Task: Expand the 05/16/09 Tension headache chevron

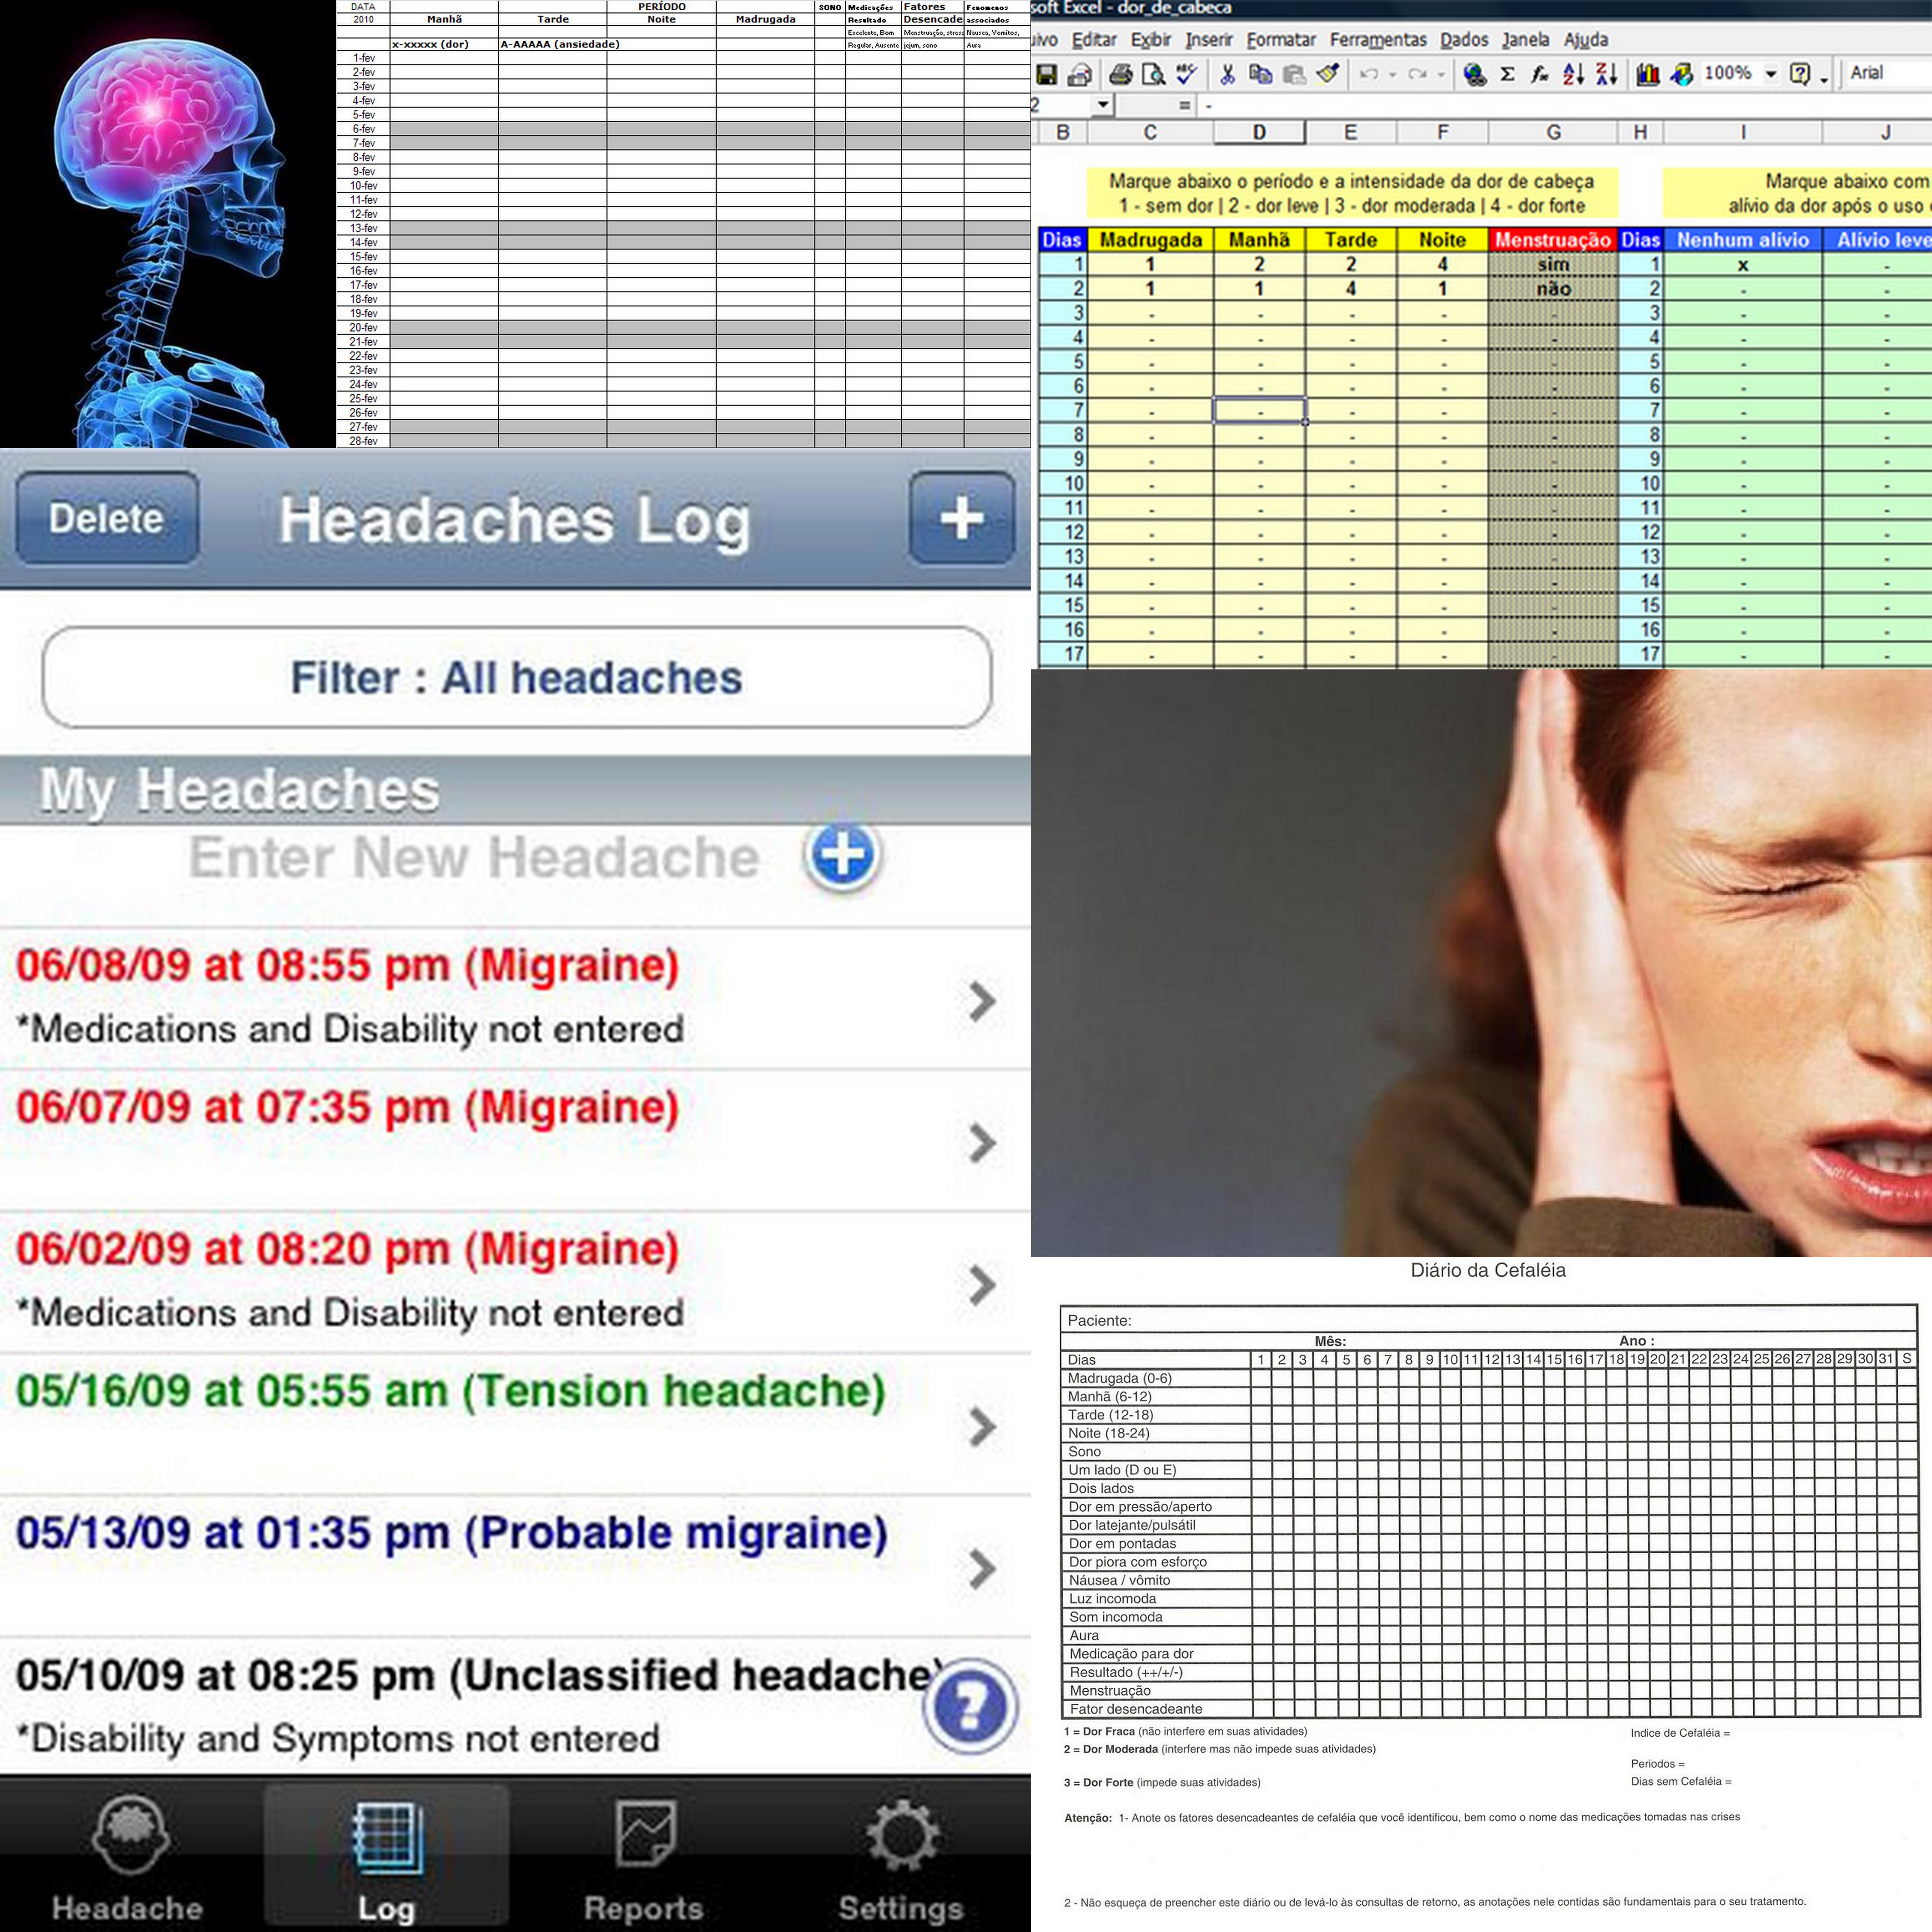Action: [982, 1426]
